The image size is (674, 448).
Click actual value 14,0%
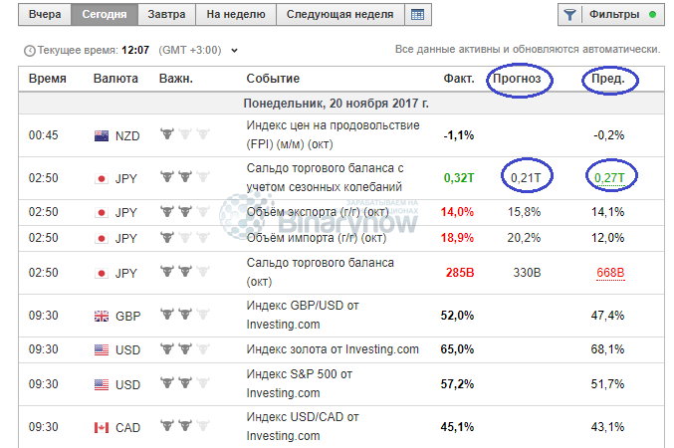click(457, 212)
